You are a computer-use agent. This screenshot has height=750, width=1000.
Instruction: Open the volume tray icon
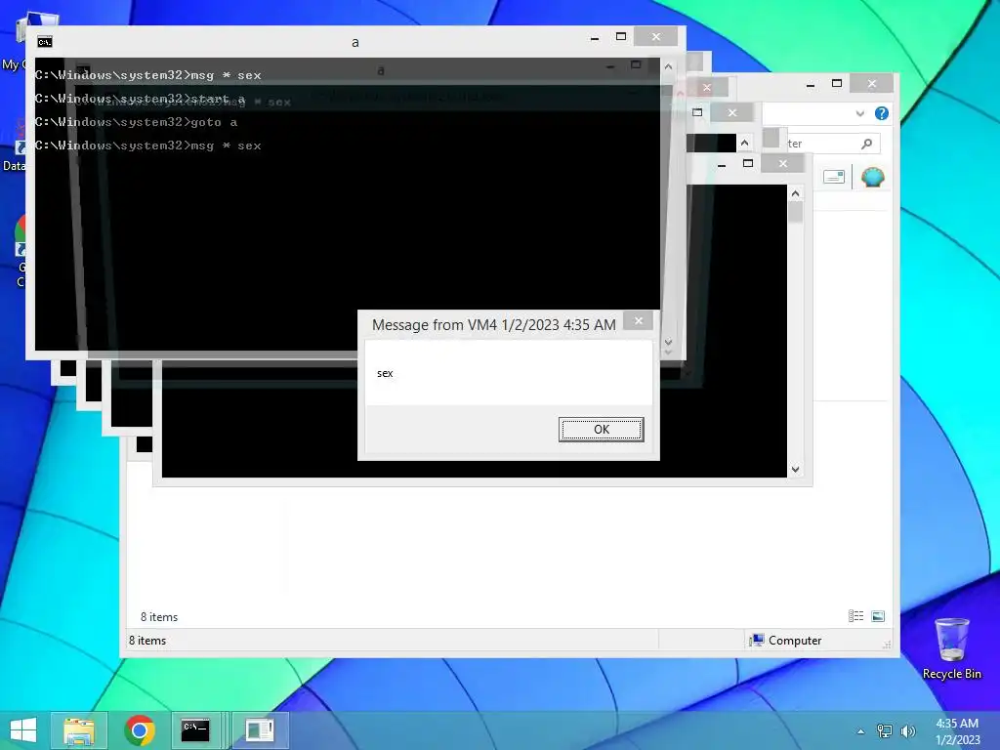point(907,731)
